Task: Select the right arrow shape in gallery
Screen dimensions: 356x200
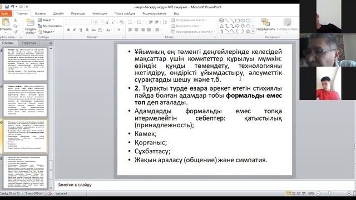Action: coord(238,26)
